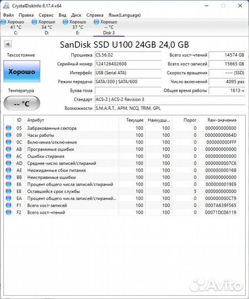Close the CrystalDiskInfo window
Screen dimensions: 249x299
pyautogui.click(x=240, y=6)
